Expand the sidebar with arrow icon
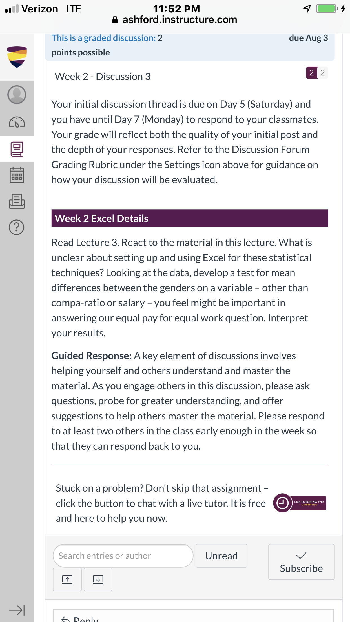 17,610
